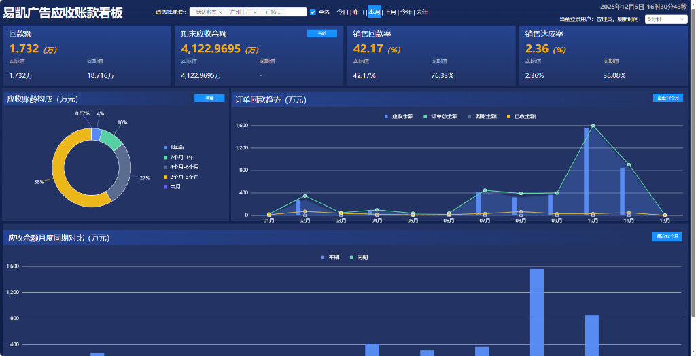Click the 应收余额月度同期对比 (万元) panel title
The height and width of the screenshot is (356, 696).
[58, 238]
